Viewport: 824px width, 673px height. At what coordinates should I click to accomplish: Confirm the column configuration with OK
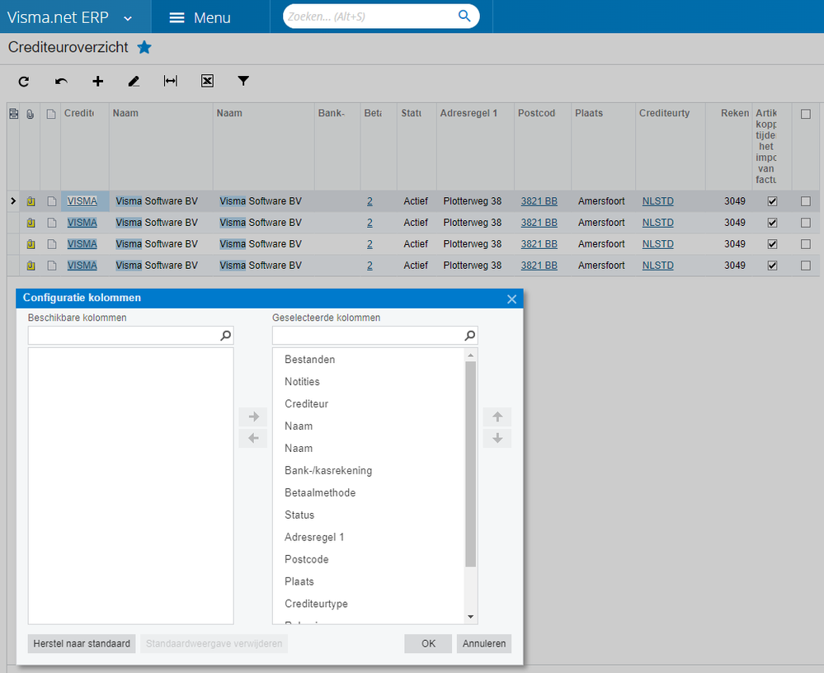click(428, 643)
